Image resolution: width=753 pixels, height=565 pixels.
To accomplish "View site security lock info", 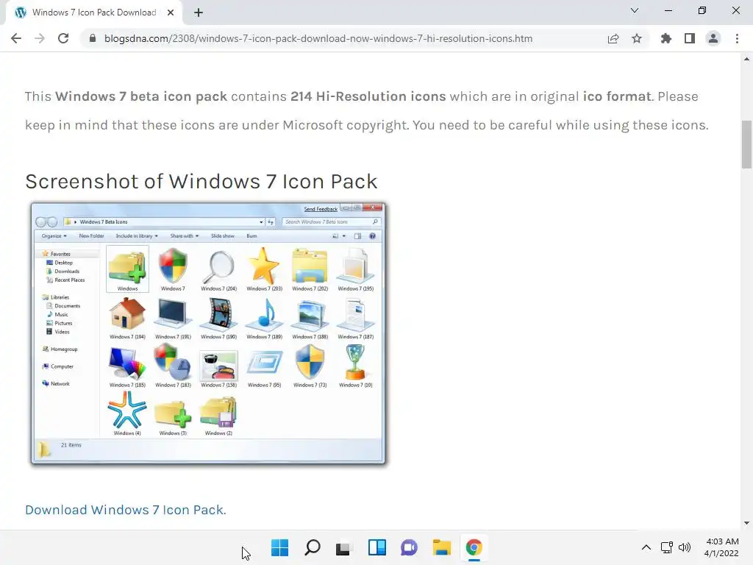I will point(93,38).
